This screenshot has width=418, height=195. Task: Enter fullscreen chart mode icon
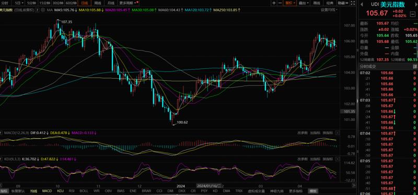tap(353, 3)
